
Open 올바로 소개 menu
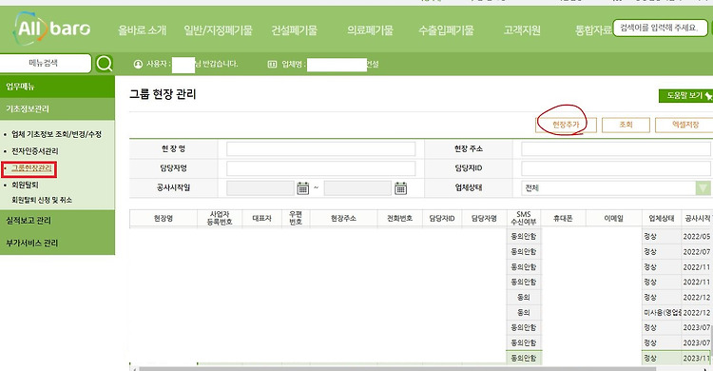coord(142,30)
